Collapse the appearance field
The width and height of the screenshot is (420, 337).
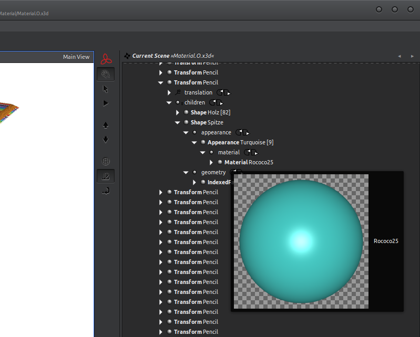pyautogui.click(x=186, y=133)
